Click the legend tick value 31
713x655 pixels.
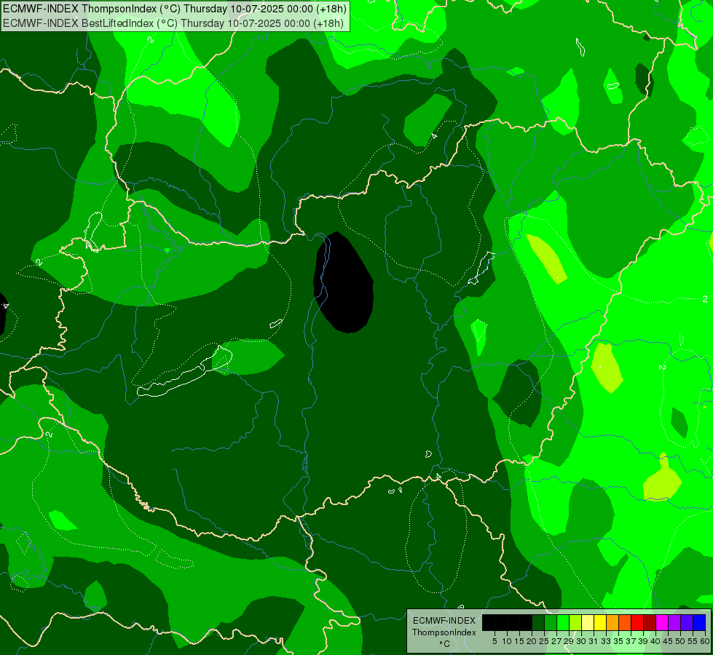point(594,641)
